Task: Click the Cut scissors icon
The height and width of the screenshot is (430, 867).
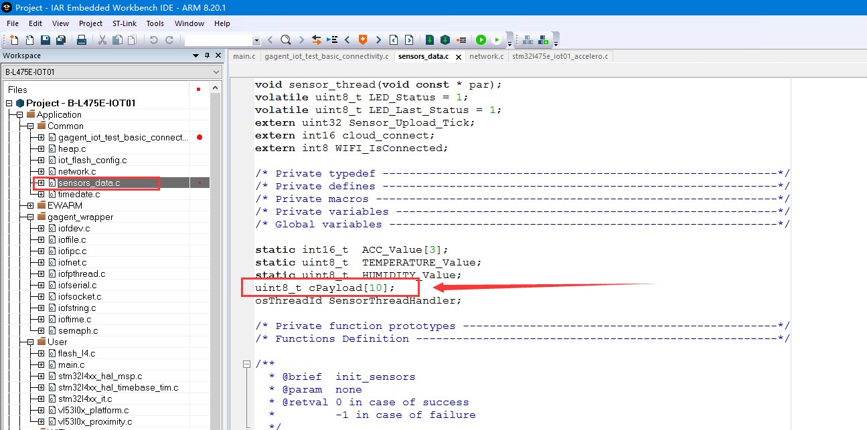Action: (x=102, y=40)
